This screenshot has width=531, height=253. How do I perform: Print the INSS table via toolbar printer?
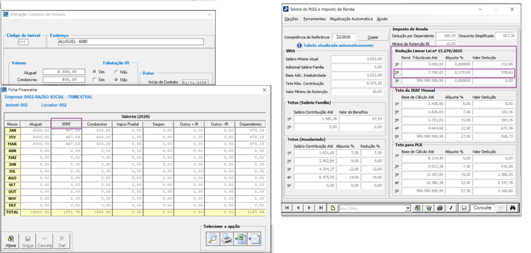coord(440,208)
